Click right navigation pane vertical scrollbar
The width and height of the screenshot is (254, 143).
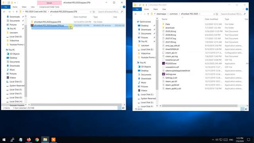click(157, 55)
